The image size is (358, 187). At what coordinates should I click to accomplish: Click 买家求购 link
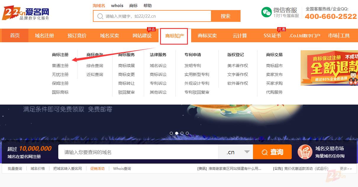pos(274,83)
